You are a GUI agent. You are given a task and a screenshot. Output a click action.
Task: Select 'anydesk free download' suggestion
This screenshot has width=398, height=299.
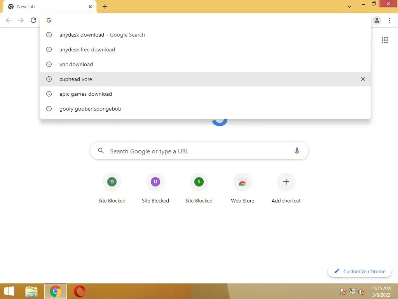(205, 49)
